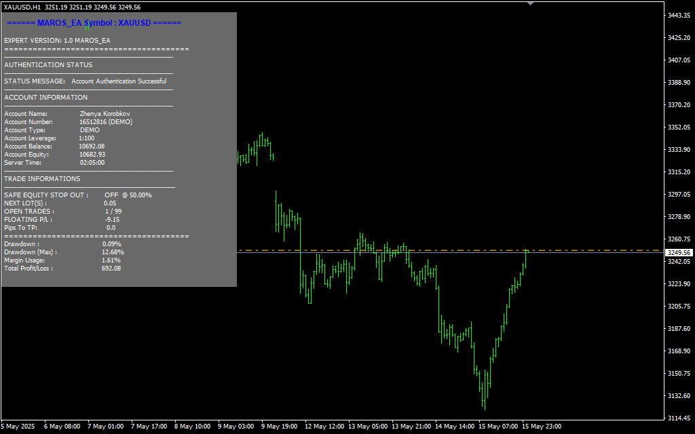Click the FLOATING P/L value -9.15
Image resolution: width=695 pixels, height=434 pixels.
[112, 220]
